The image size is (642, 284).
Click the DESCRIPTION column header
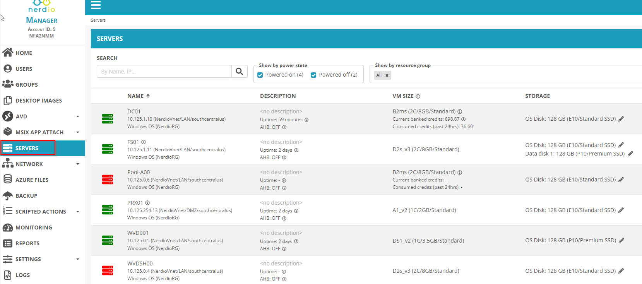coord(278,96)
